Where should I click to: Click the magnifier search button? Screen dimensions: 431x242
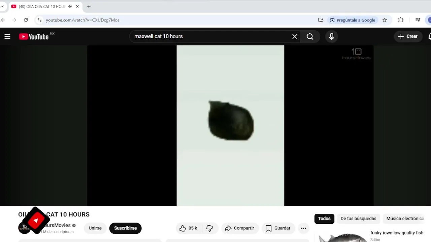[x=310, y=36]
